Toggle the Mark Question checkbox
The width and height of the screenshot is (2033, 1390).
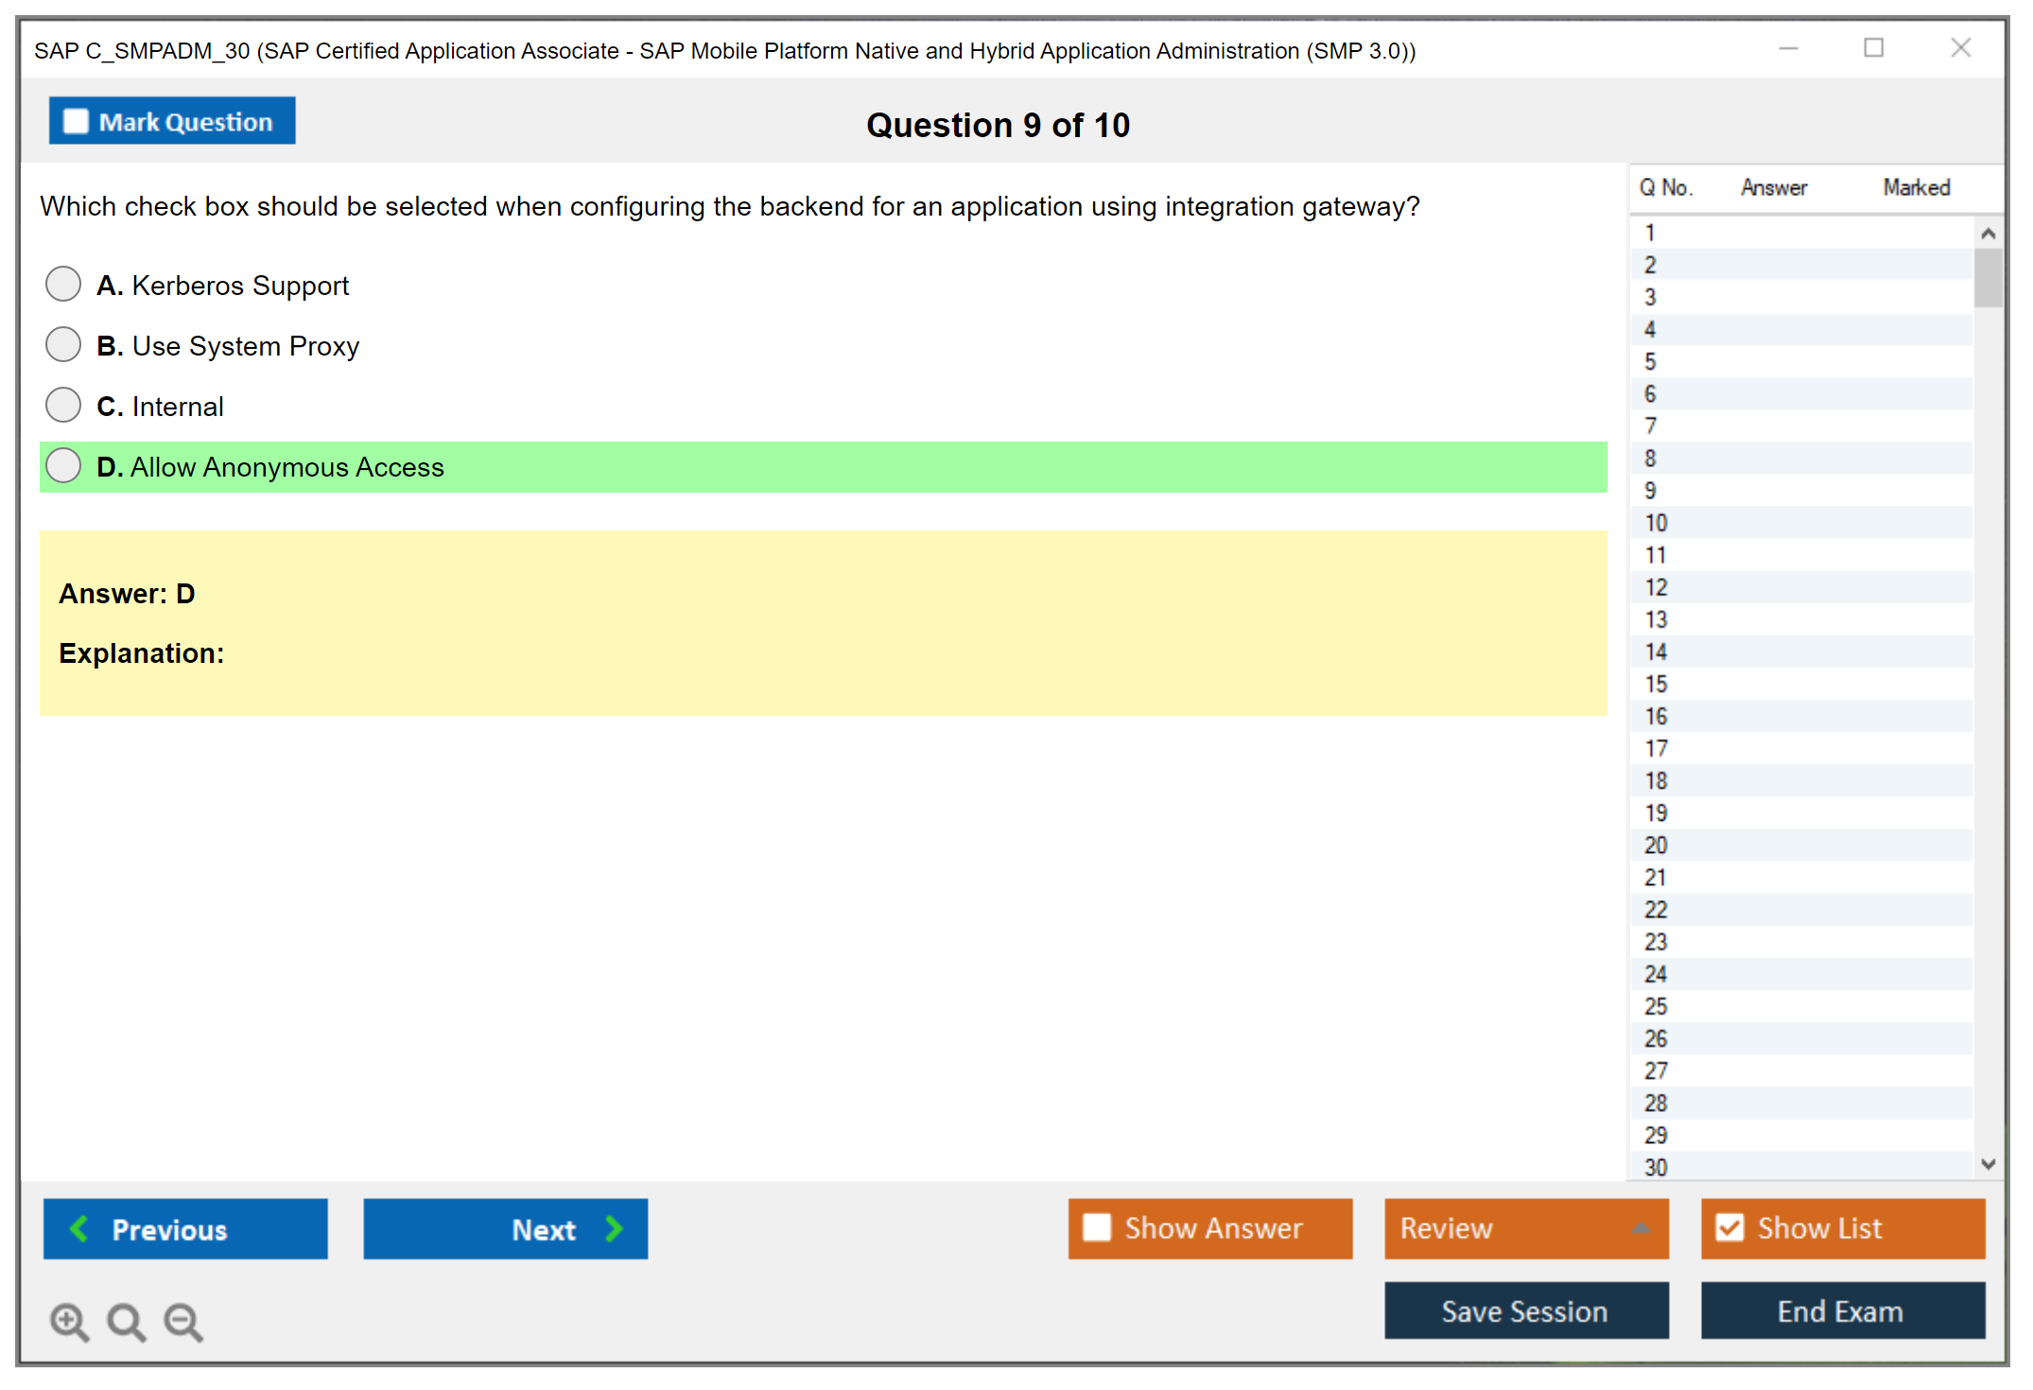click(x=76, y=122)
